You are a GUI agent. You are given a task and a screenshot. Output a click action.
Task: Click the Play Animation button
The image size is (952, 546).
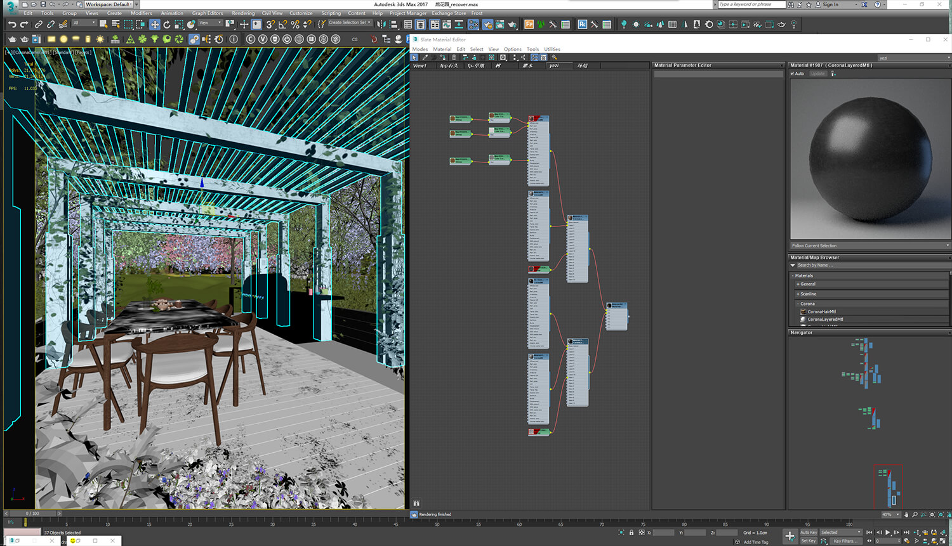(887, 533)
